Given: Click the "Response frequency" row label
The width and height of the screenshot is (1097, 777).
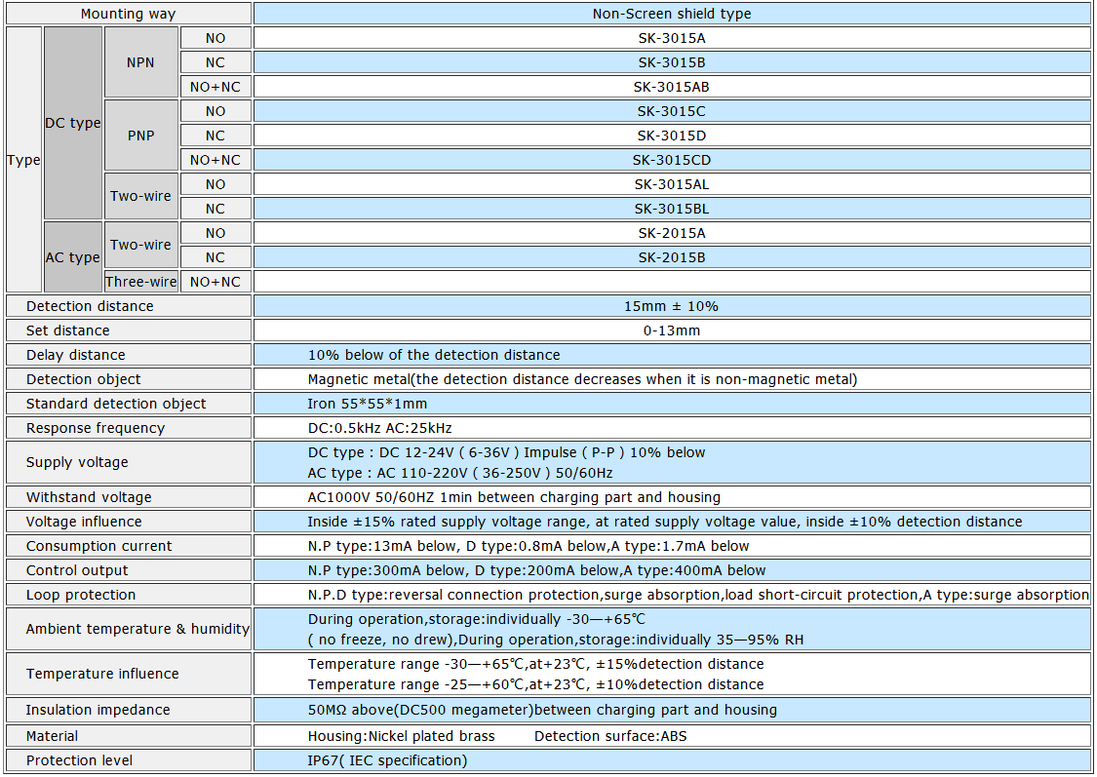Looking at the screenshot, I should click(x=96, y=429).
